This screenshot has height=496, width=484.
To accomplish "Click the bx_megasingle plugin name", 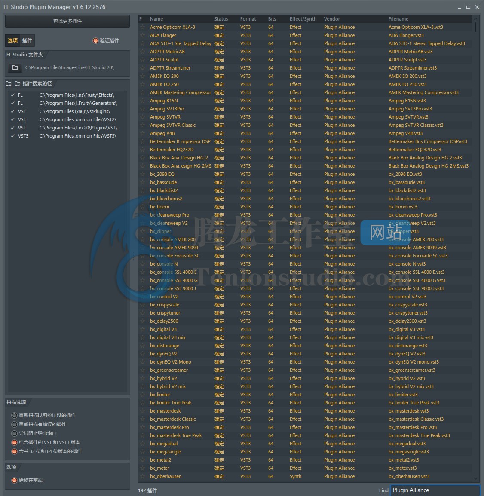I will pos(165,452).
